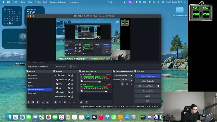The width and height of the screenshot is (217, 122).
Task: Collapse the Grupo folder
Action: coord(56,75)
